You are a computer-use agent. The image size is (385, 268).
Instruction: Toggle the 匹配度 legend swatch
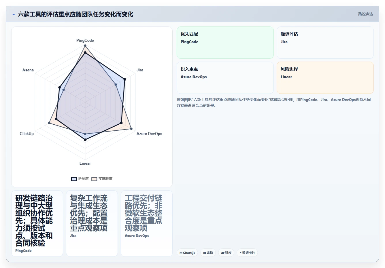74,179
